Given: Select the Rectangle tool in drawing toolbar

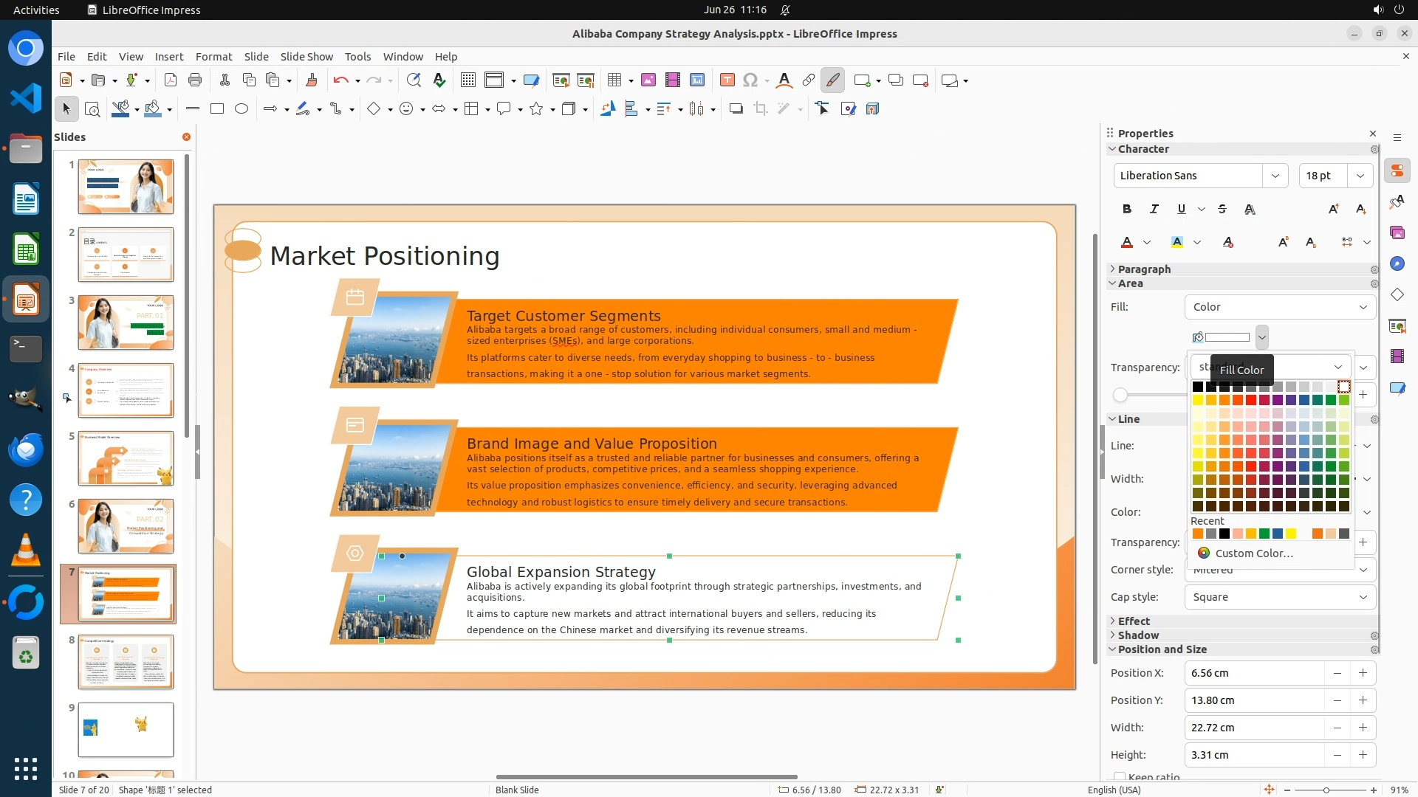Looking at the screenshot, I should tap(216, 108).
